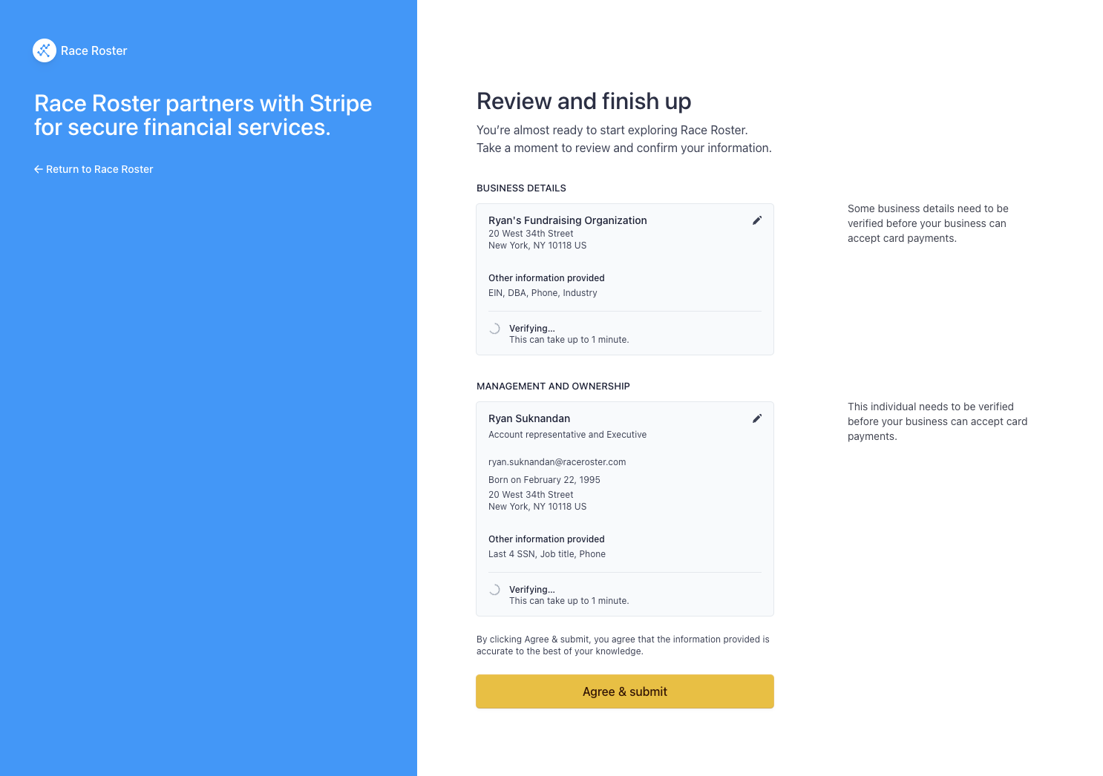Follow the Return to Race Roster link

coord(99,169)
